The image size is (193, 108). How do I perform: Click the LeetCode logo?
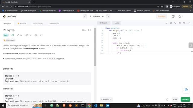click(10, 16)
